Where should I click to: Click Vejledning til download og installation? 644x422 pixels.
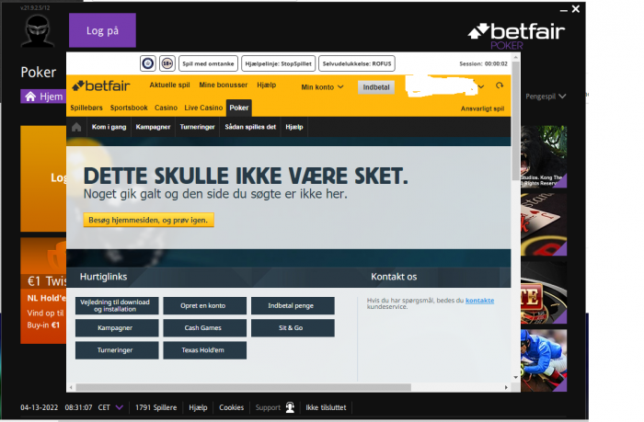[x=117, y=306]
